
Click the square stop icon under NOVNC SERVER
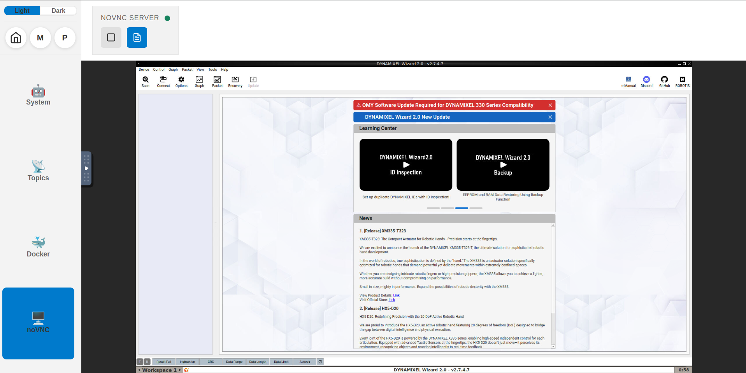(111, 37)
